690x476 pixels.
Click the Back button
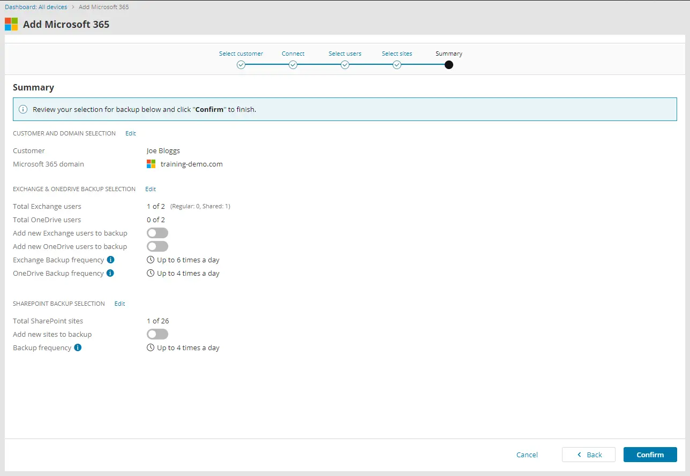coord(589,455)
